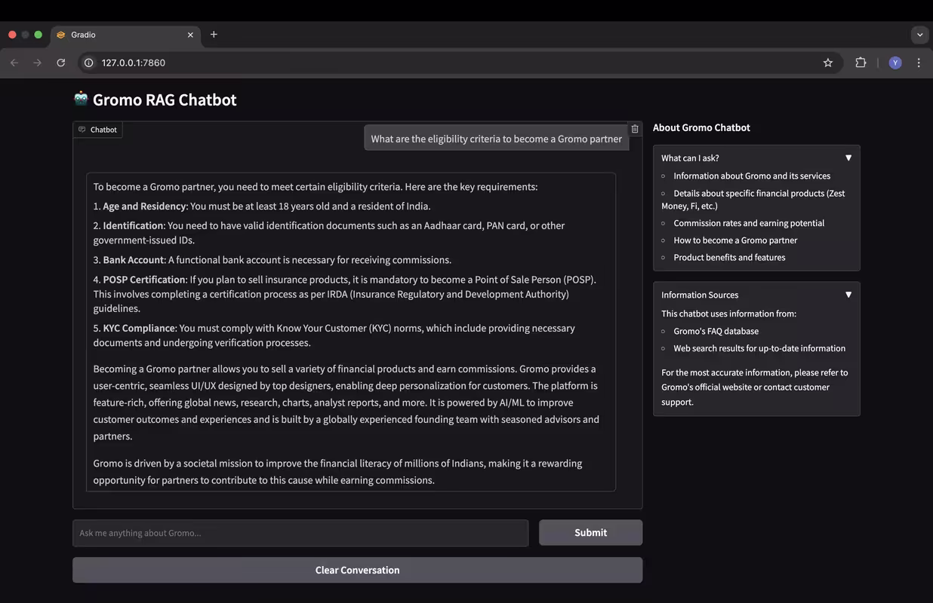Image resolution: width=933 pixels, height=603 pixels.
Task: Click the 'Bank Account' requirement line
Action: pos(273,260)
